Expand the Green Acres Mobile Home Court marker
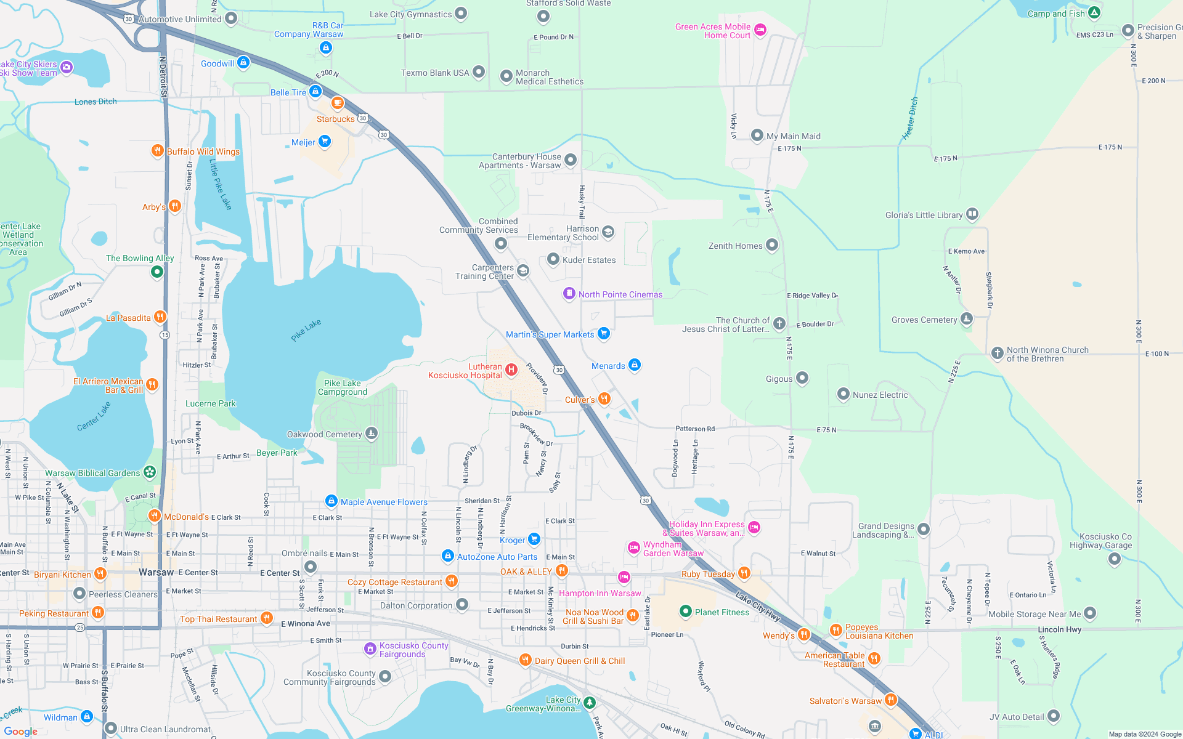The width and height of the screenshot is (1183, 739). (x=759, y=31)
